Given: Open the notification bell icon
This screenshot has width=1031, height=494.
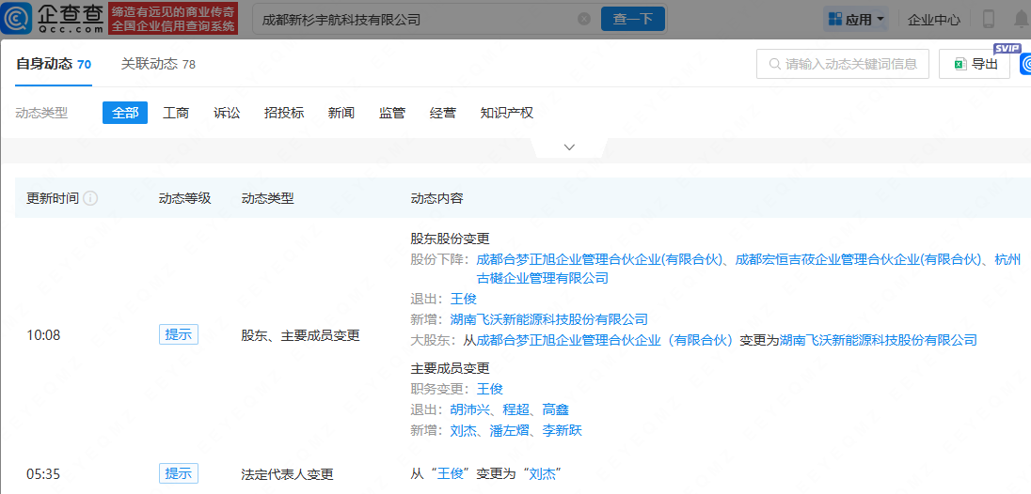Looking at the screenshot, I should (1021, 19).
